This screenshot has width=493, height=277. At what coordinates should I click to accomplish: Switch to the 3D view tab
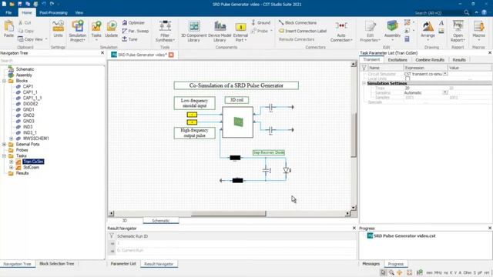[x=125, y=221]
